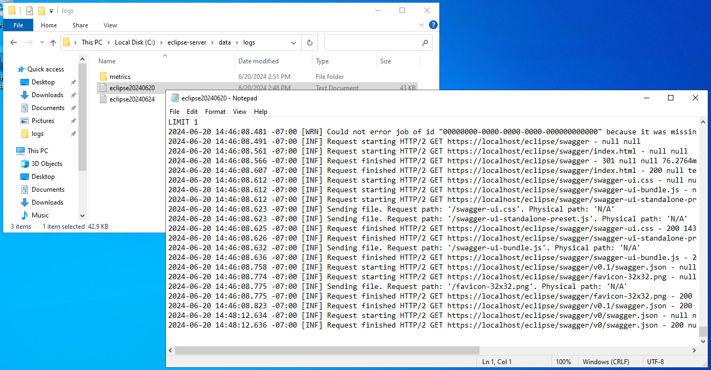Click the New folder icon in the title bar
Screen dimensions: 711x370
41,11
